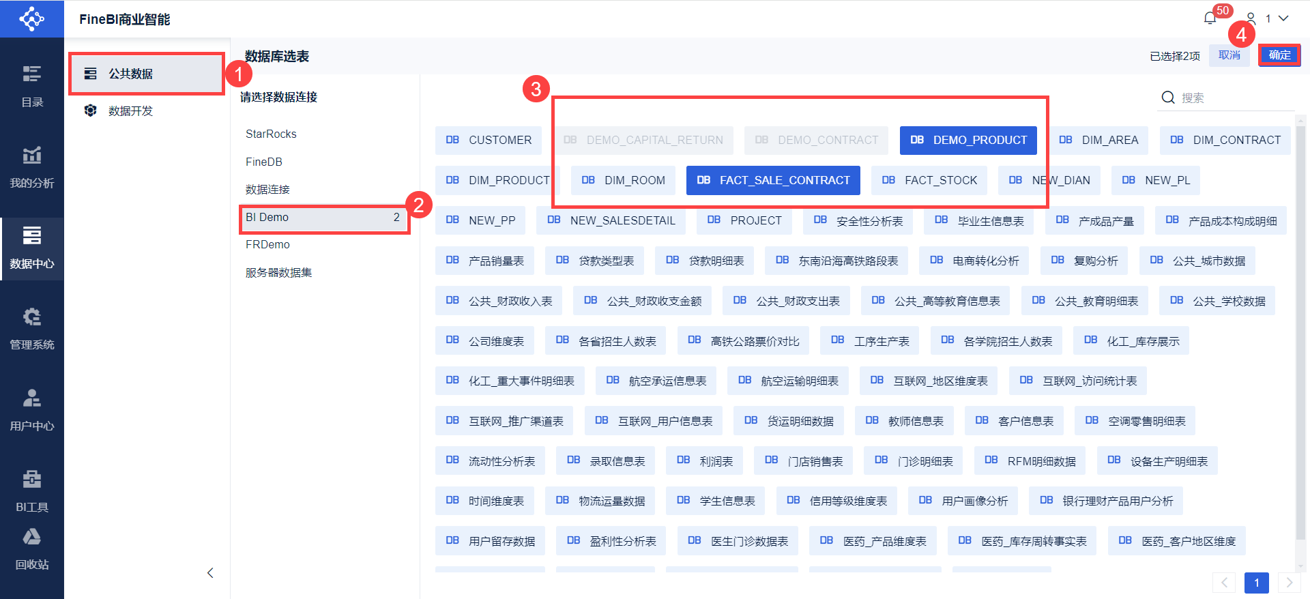Click the DB icon of 利润表
This screenshot has height=599, width=1310.
click(x=683, y=460)
